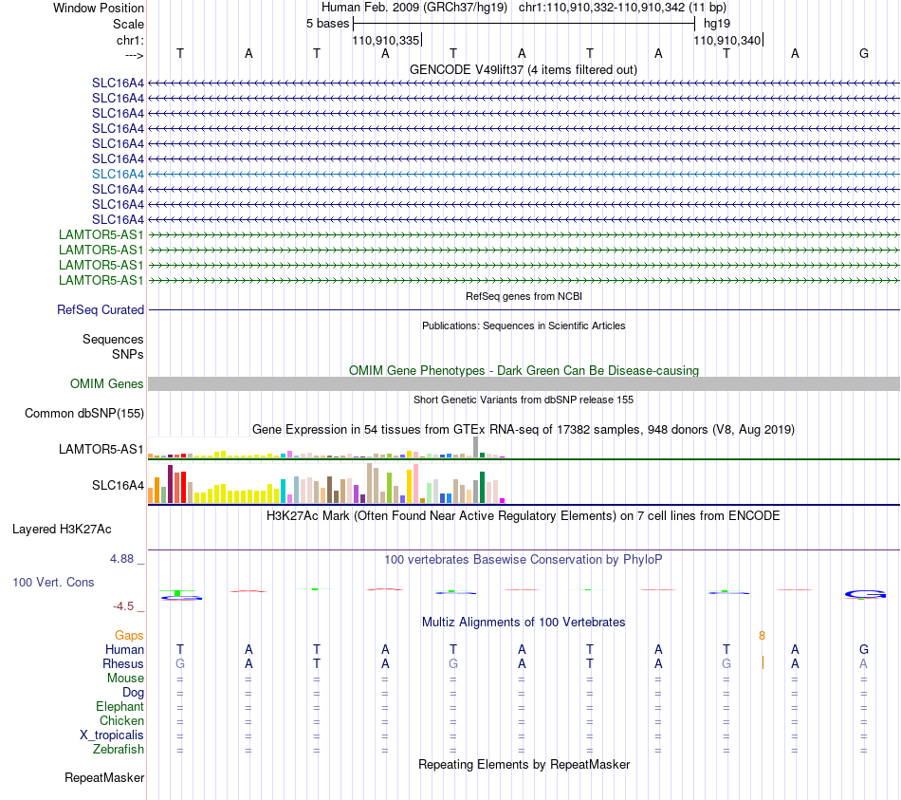901x800 pixels.
Task: Open Repeating Elements by RepeatMasker title
Action: [x=524, y=764]
